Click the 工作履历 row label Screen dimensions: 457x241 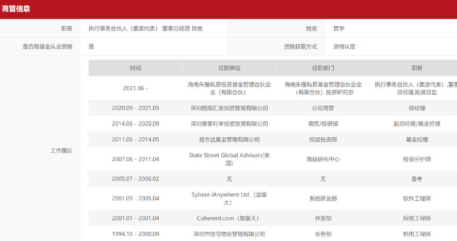[x=61, y=151]
